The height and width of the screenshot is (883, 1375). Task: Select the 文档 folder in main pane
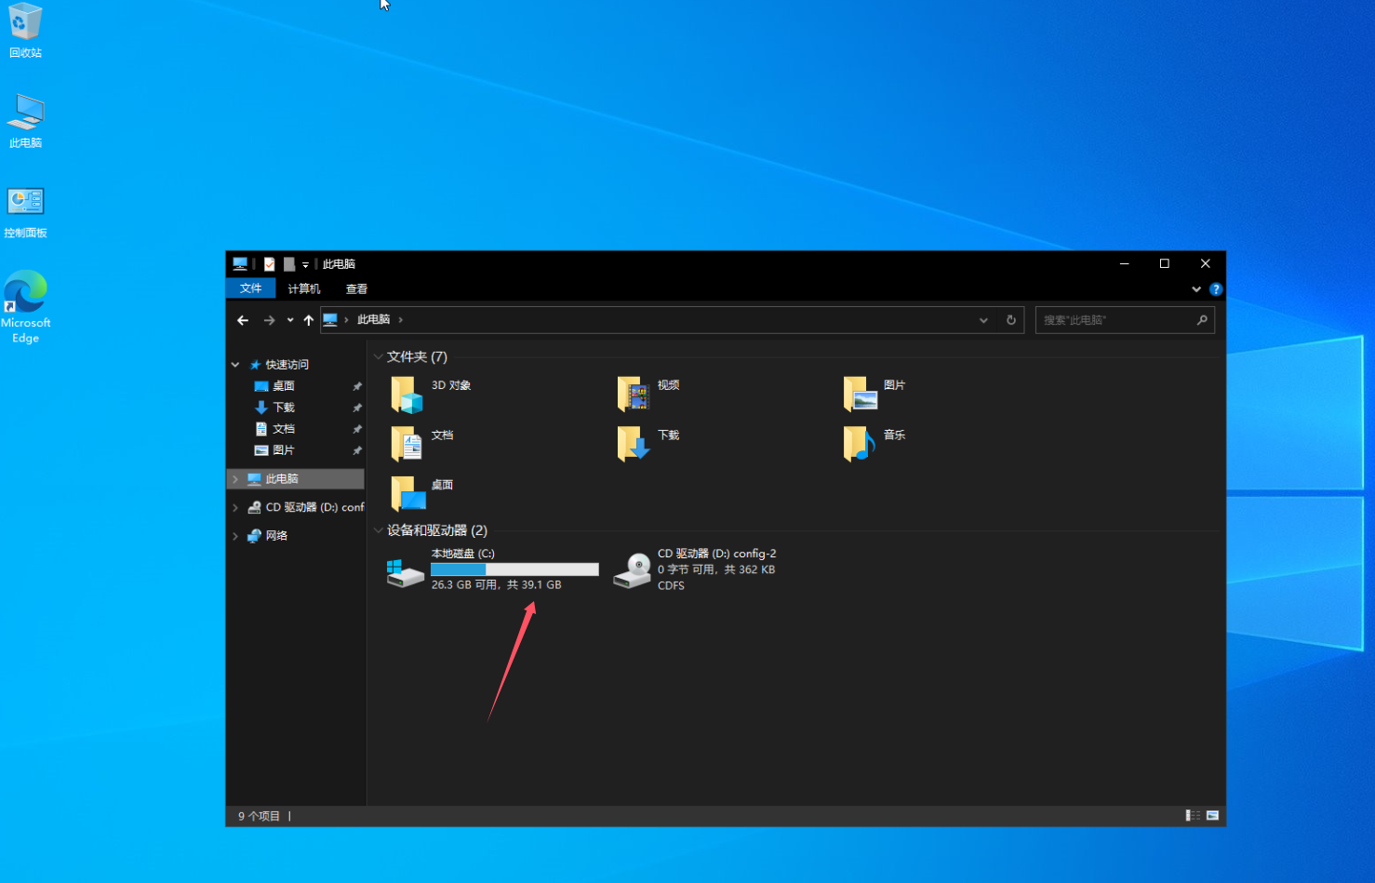[407, 444]
